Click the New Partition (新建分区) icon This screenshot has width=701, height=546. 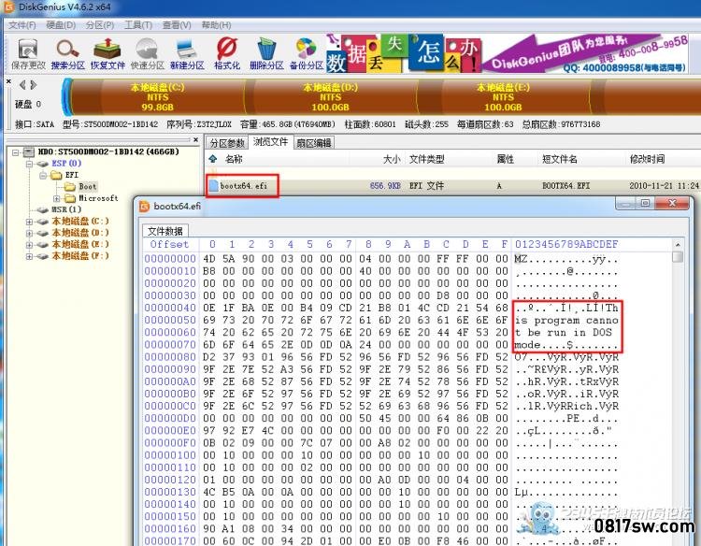click(187, 53)
